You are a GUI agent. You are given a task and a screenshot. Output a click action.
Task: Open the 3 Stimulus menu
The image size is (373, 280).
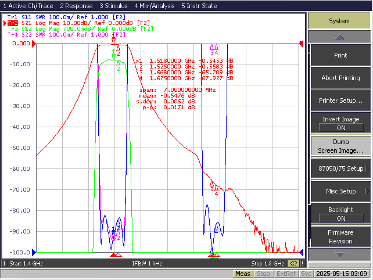click(113, 6)
